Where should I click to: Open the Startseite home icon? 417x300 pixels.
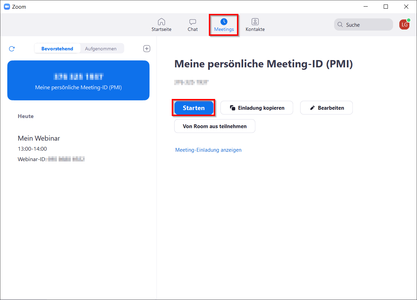tap(161, 22)
